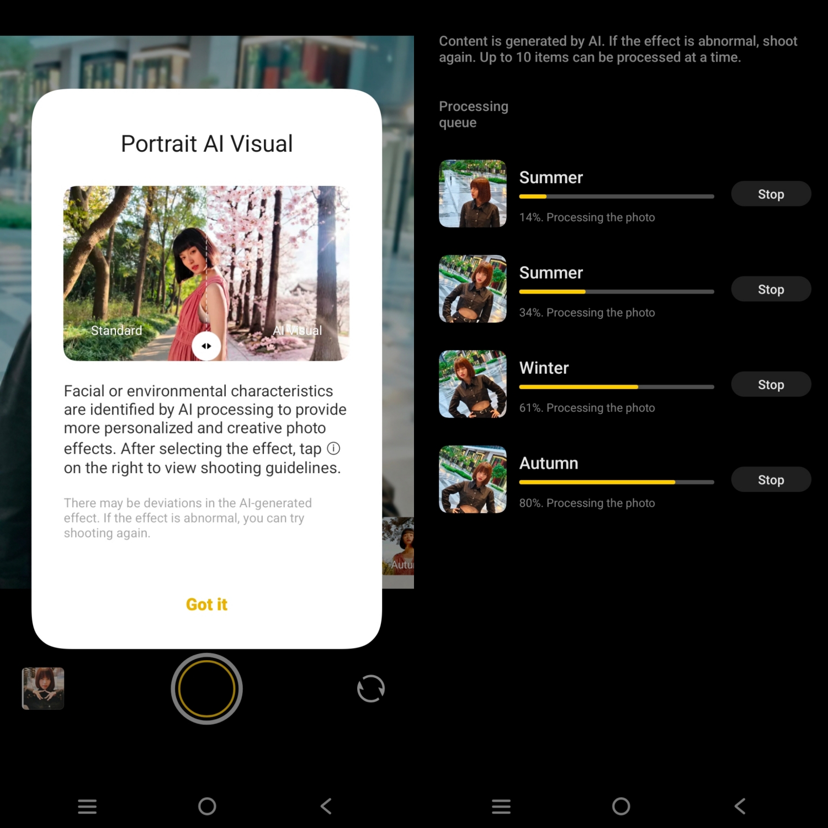Open the Winter queue item thumbnail

pos(473,384)
